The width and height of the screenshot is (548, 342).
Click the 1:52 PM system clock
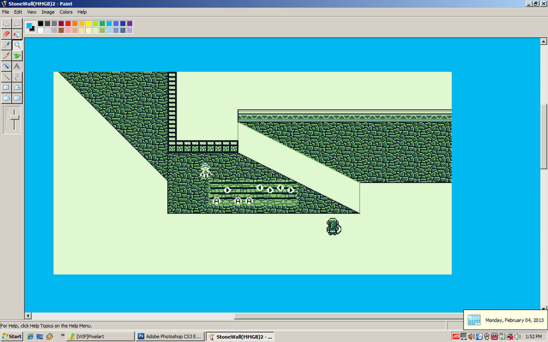tap(533, 336)
